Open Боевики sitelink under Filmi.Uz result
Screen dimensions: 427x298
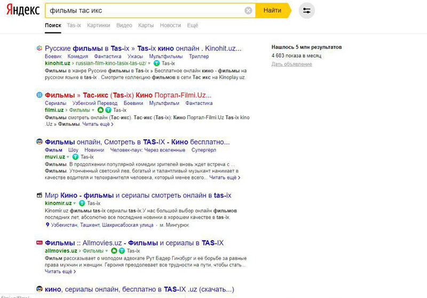(133, 103)
